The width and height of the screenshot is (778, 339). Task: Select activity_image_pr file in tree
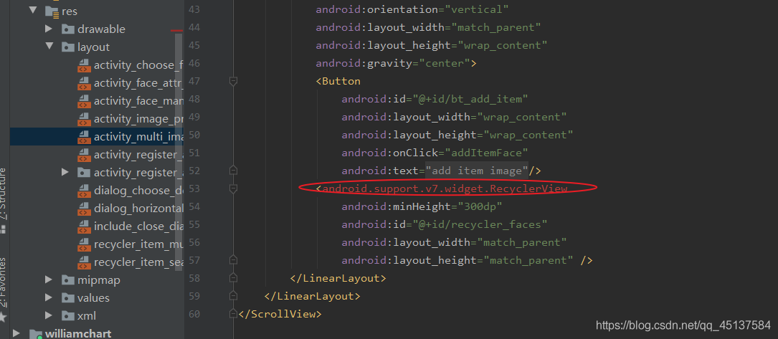coord(138,119)
